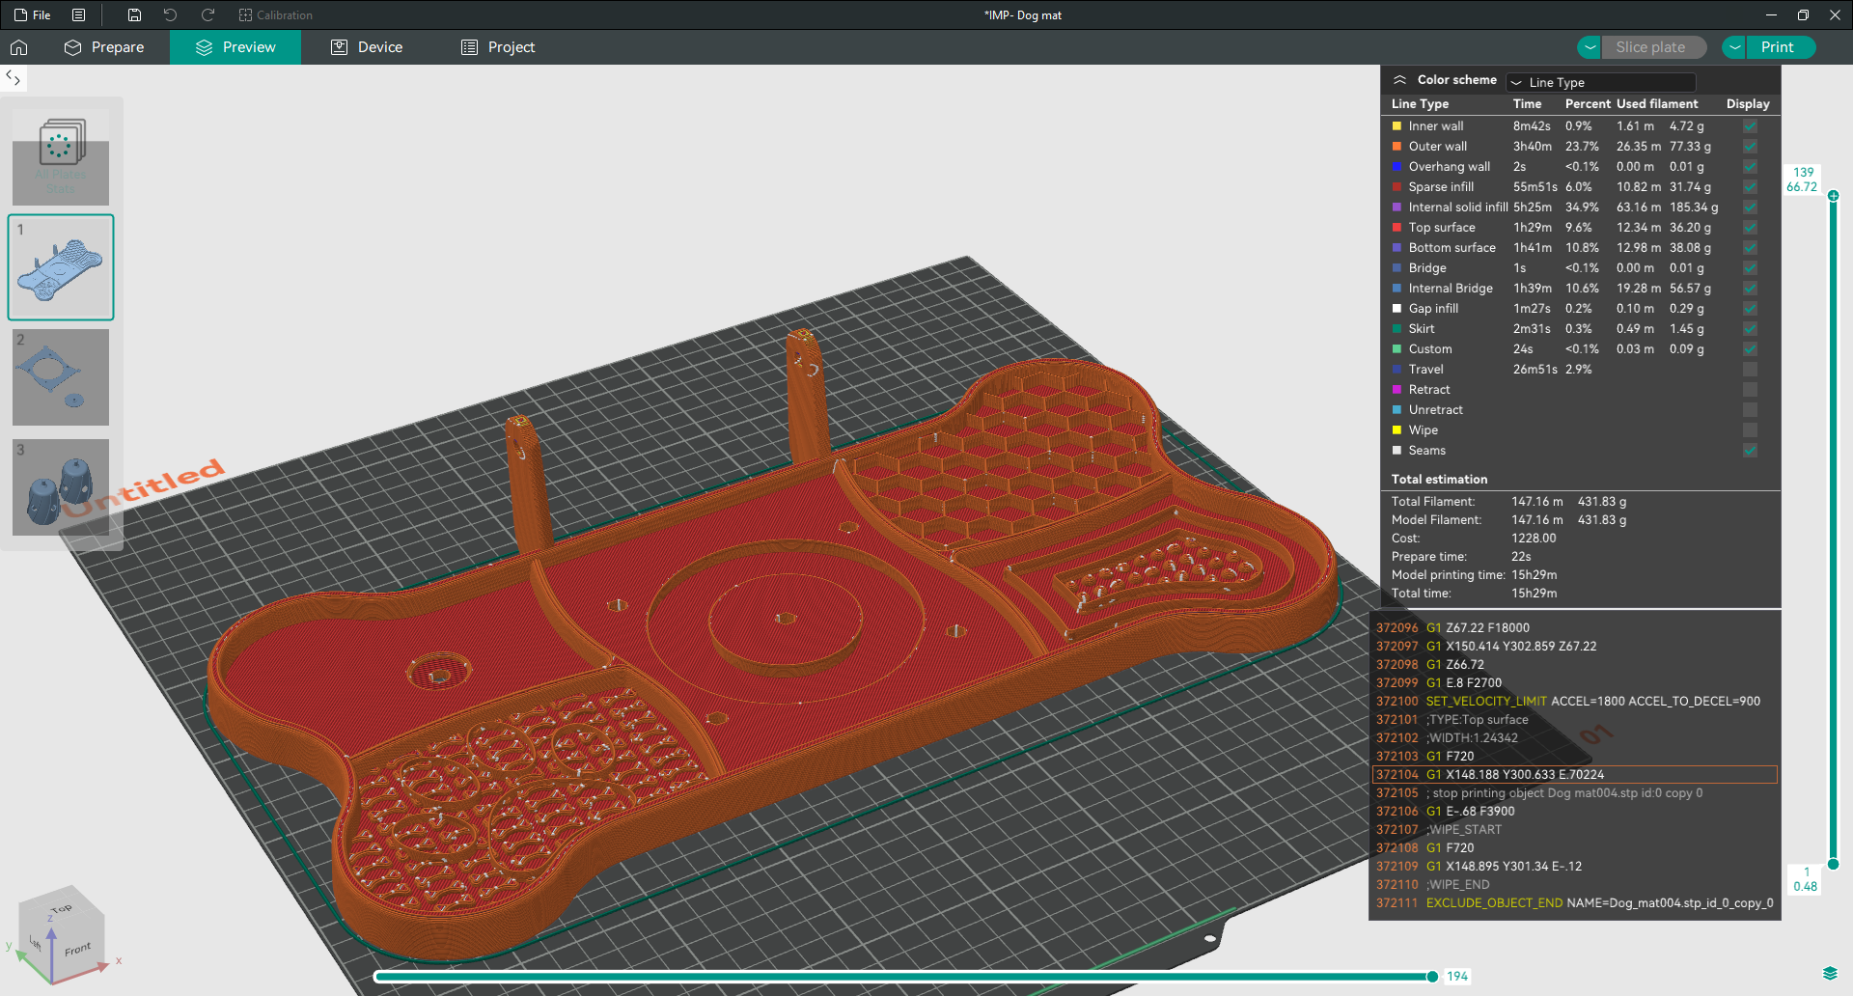
Task: Toggle display of Travel lines
Action: pyautogui.click(x=1750, y=370)
